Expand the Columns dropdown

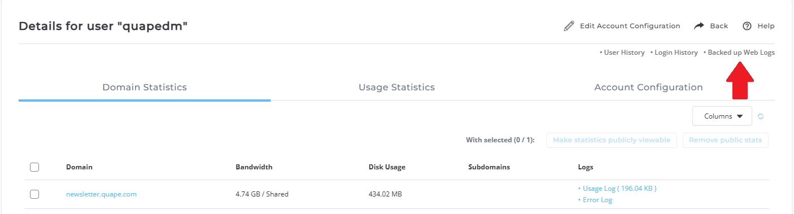(722, 116)
